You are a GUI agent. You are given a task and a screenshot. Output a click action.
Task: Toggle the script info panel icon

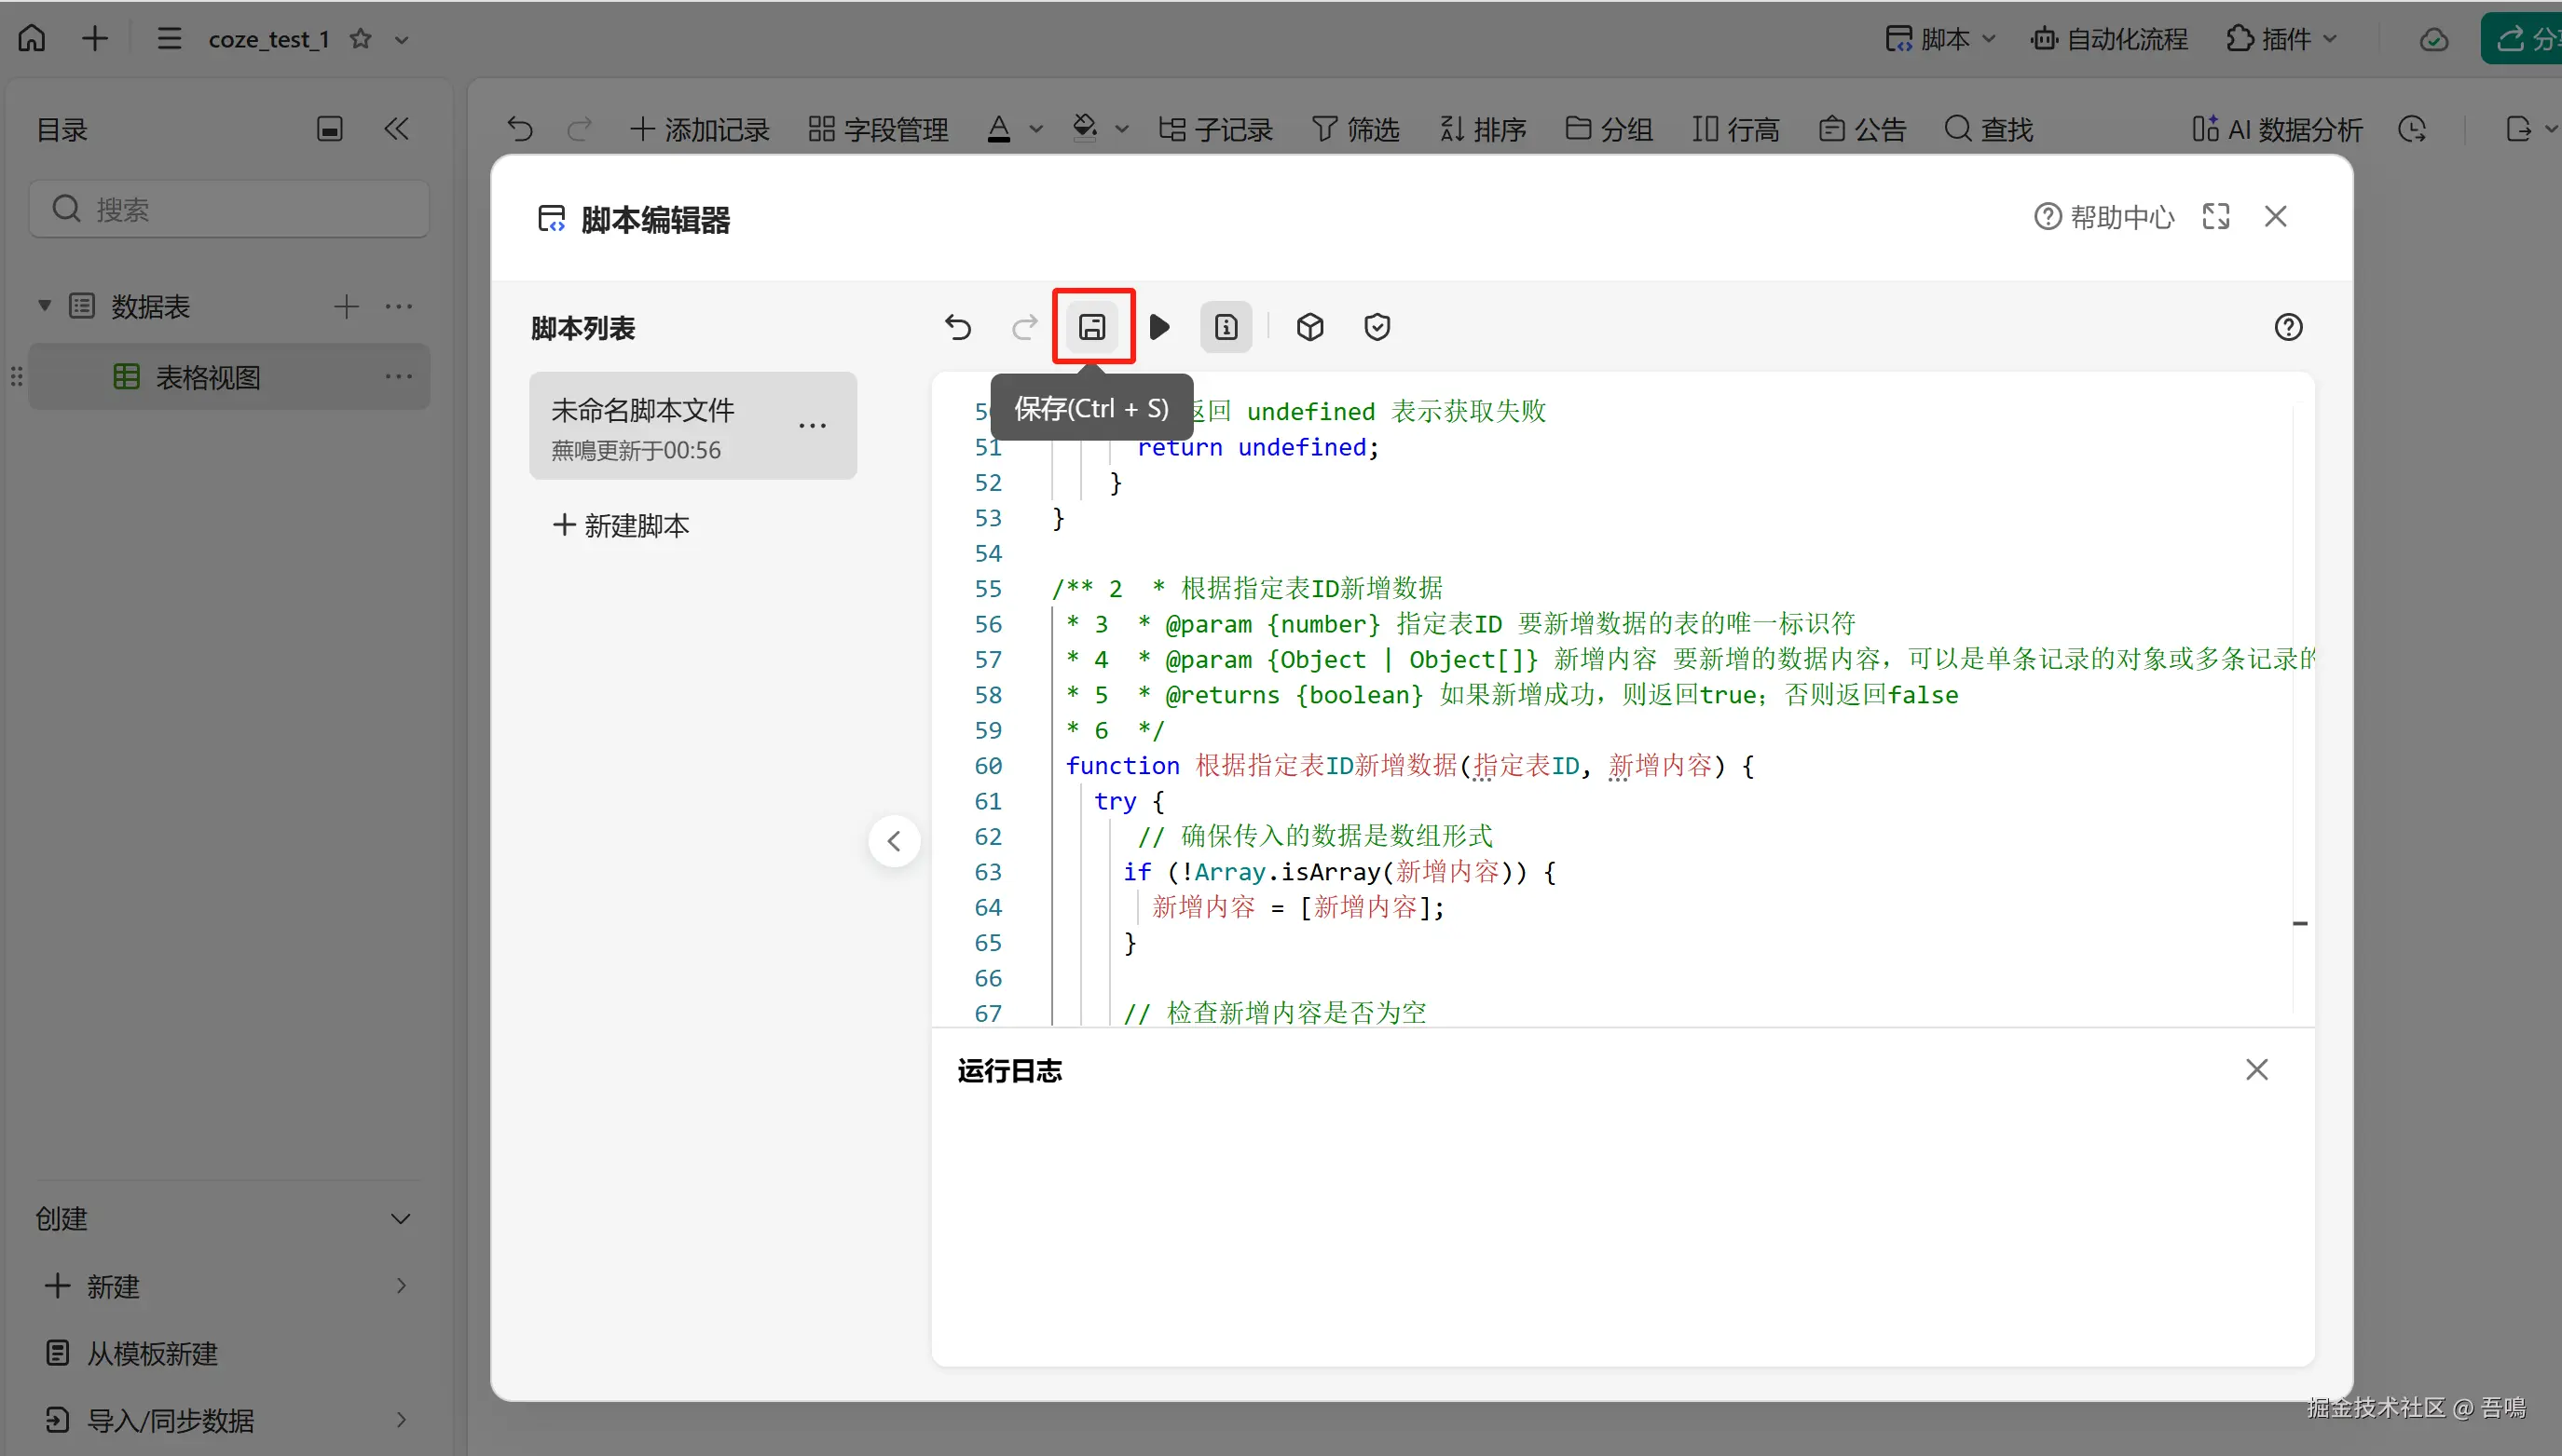(1226, 327)
